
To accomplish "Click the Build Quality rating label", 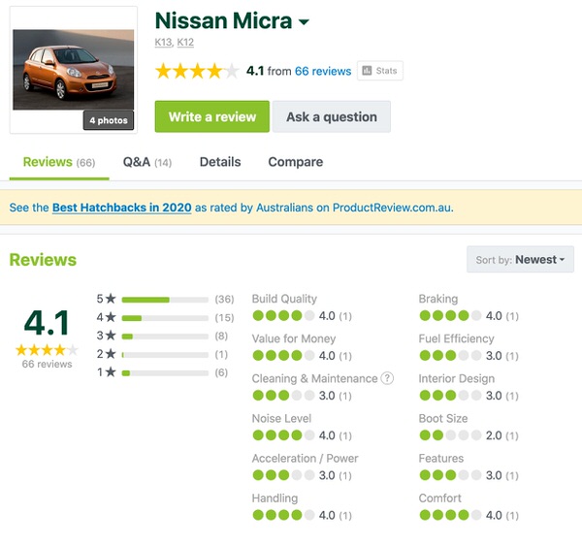I will (284, 299).
